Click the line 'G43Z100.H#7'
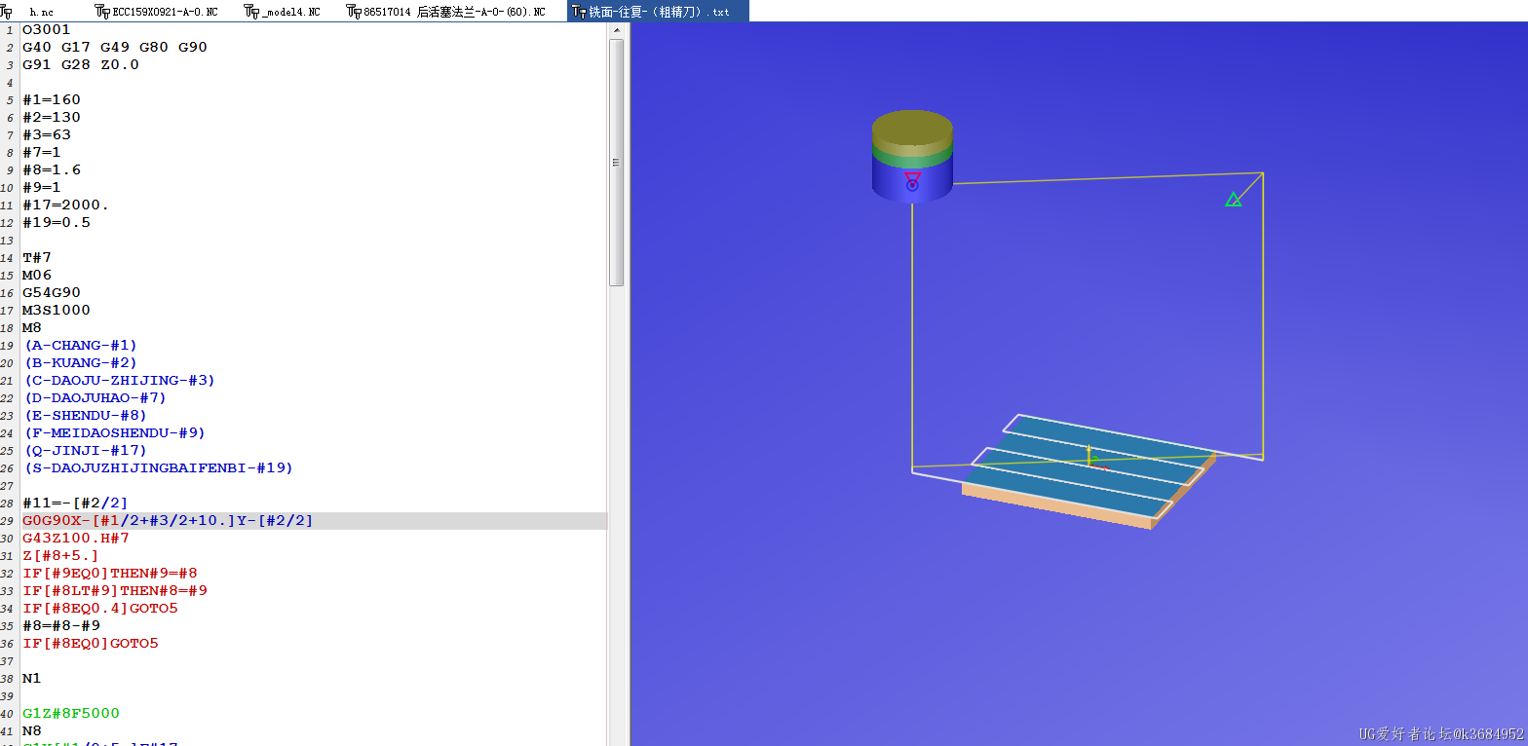Screen dimensions: 1528x746 [x=76, y=538]
